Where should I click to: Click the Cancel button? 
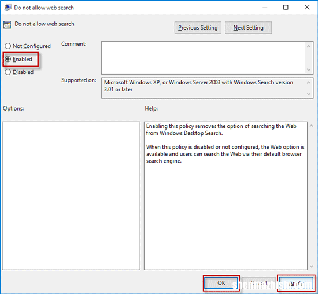[258, 283]
